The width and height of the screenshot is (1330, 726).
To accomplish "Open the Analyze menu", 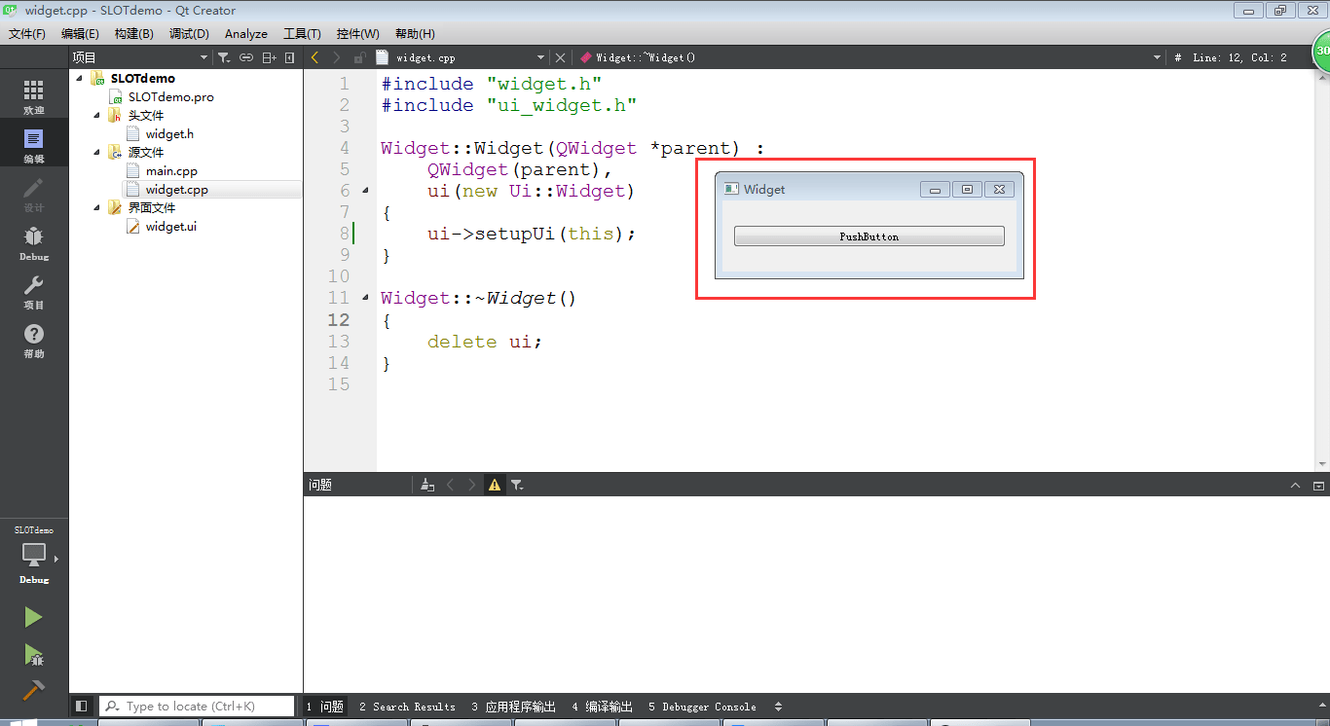I will [x=246, y=34].
